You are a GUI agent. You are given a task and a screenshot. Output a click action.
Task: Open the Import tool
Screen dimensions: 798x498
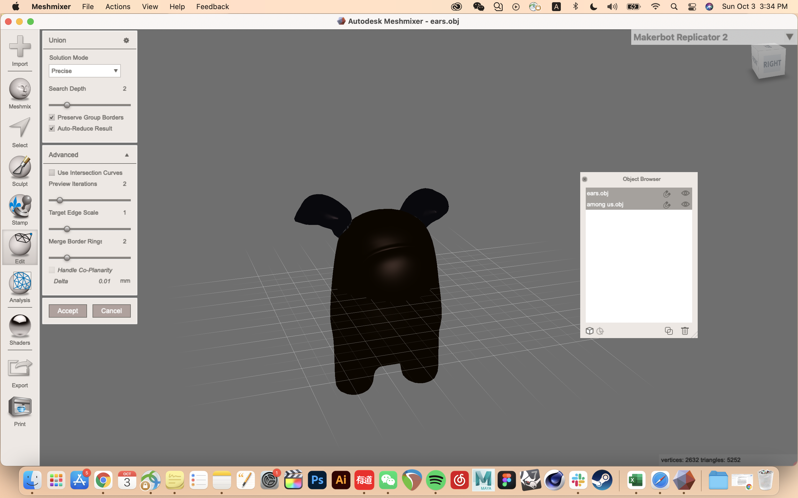tap(20, 51)
